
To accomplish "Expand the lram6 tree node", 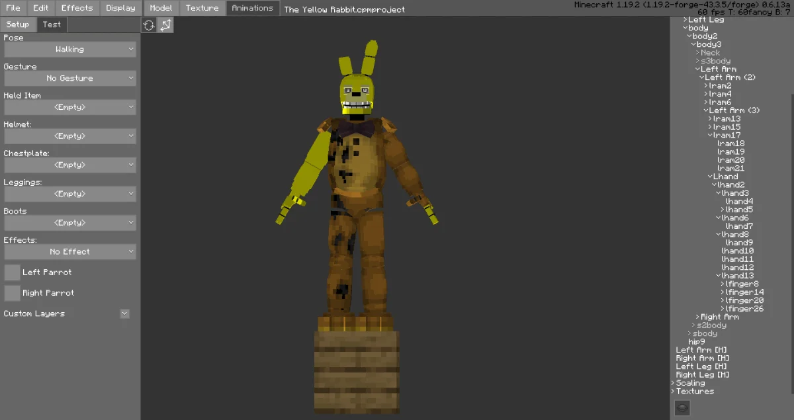I will (x=706, y=103).
